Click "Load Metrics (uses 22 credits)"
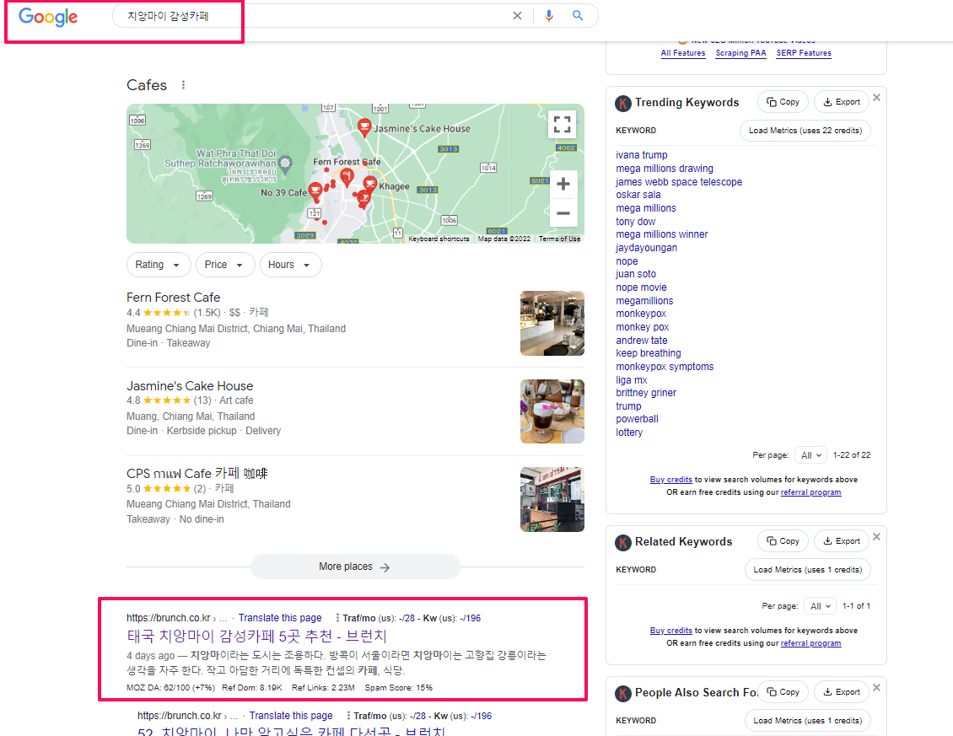 point(805,130)
